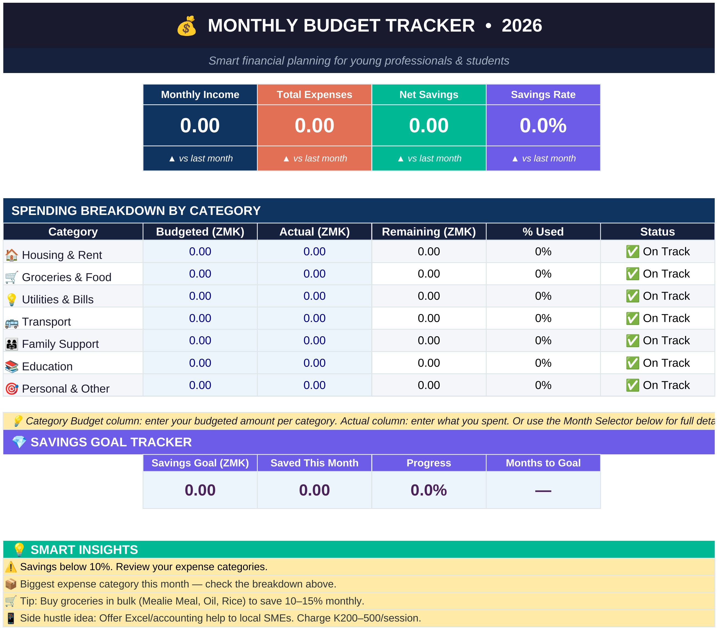Select Personal & Other budgeted amount cell

coord(200,385)
